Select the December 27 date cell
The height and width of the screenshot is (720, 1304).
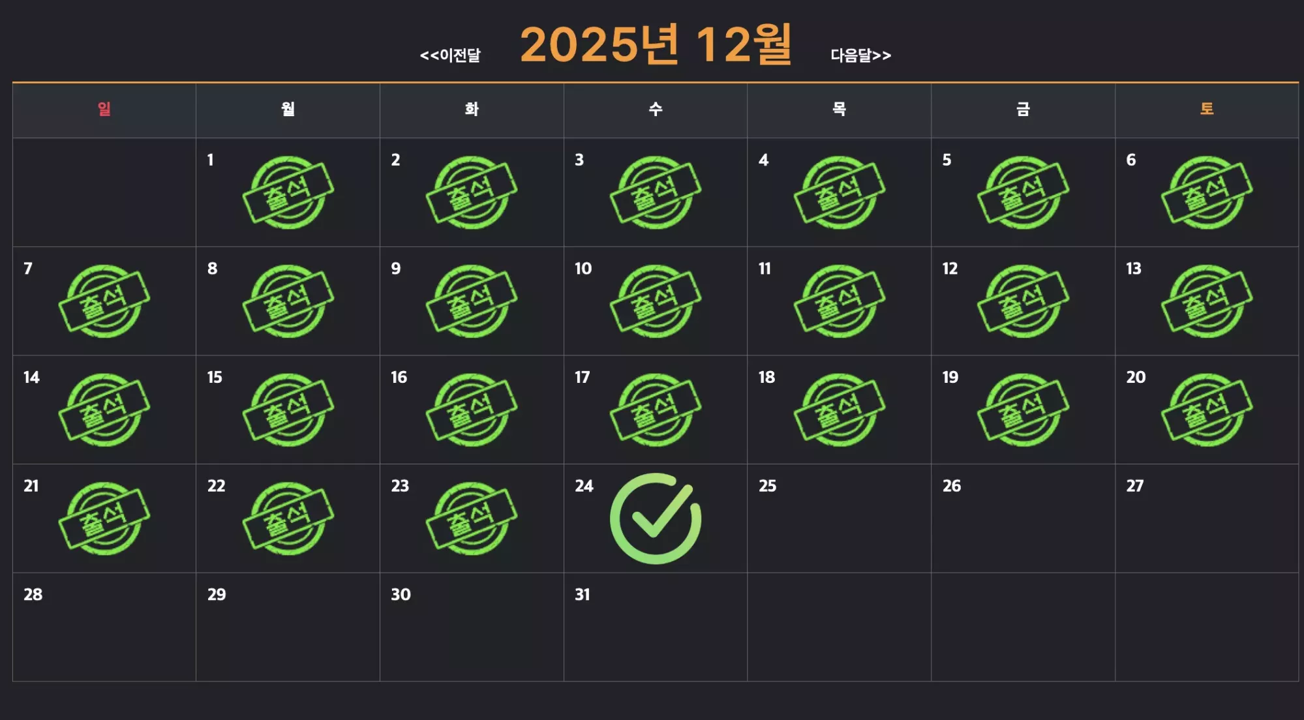coord(1207,518)
